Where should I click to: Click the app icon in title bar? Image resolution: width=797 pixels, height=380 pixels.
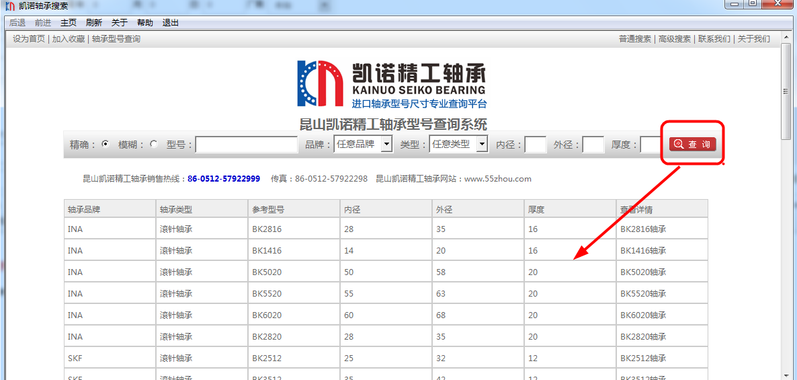coord(10,6)
